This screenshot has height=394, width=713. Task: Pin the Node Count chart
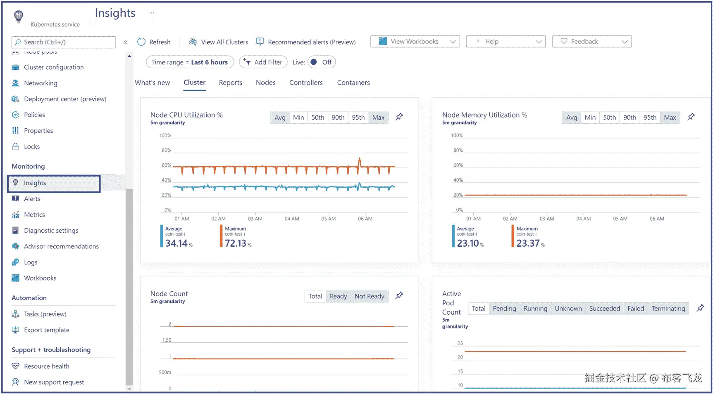click(399, 296)
